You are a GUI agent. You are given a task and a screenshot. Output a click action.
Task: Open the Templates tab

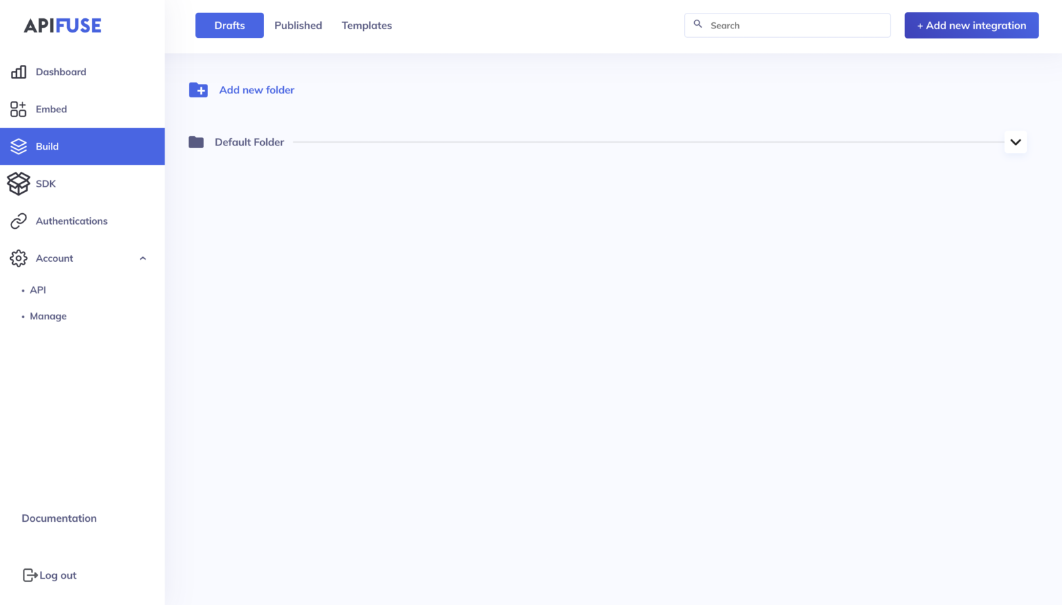click(x=366, y=25)
